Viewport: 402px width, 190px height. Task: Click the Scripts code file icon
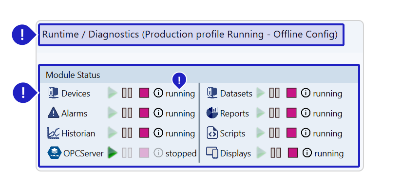[212, 133]
